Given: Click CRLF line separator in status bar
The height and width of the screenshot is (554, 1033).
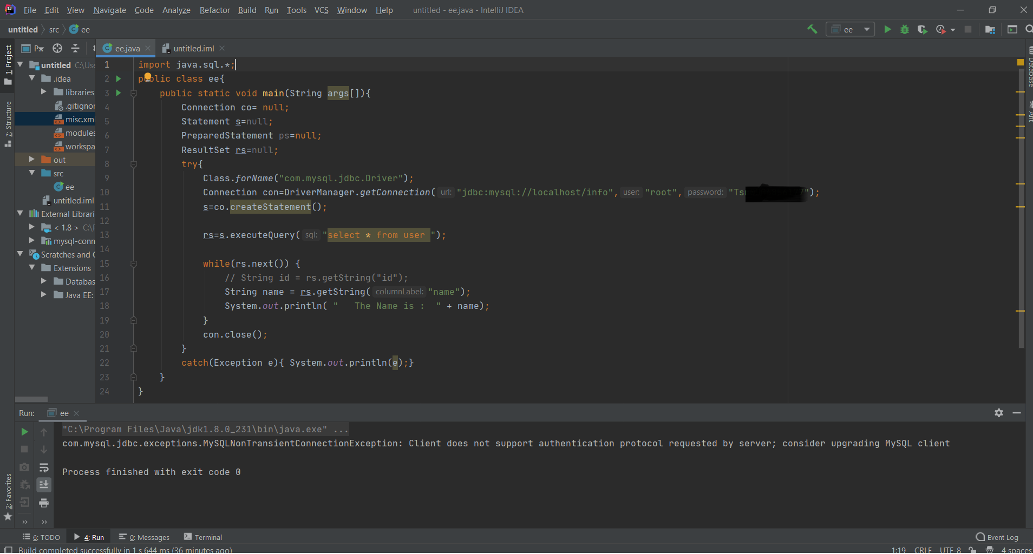Looking at the screenshot, I should (x=923, y=550).
